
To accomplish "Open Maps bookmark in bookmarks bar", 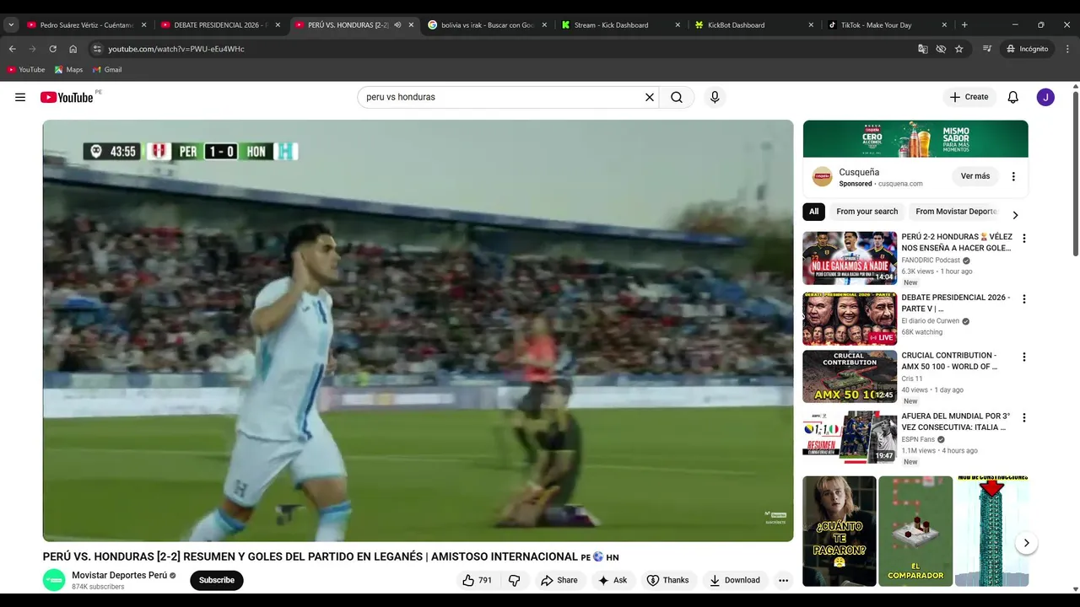I will click(x=69, y=70).
